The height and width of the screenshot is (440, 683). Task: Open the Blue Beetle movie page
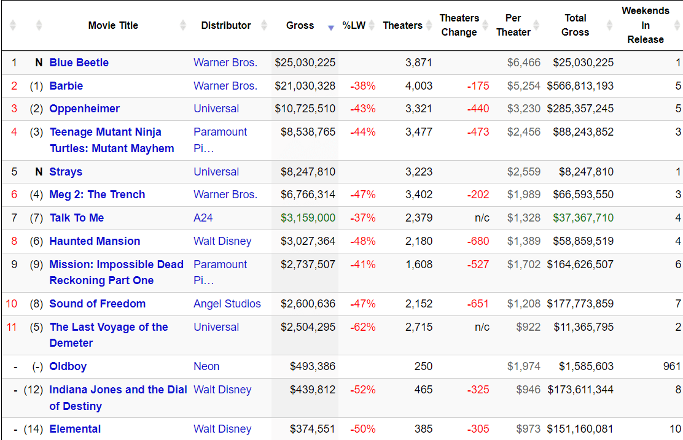click(79, 63)
